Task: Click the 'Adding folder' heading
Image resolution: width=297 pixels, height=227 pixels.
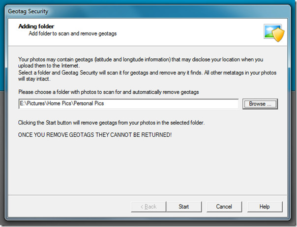Action: point(36,26)
